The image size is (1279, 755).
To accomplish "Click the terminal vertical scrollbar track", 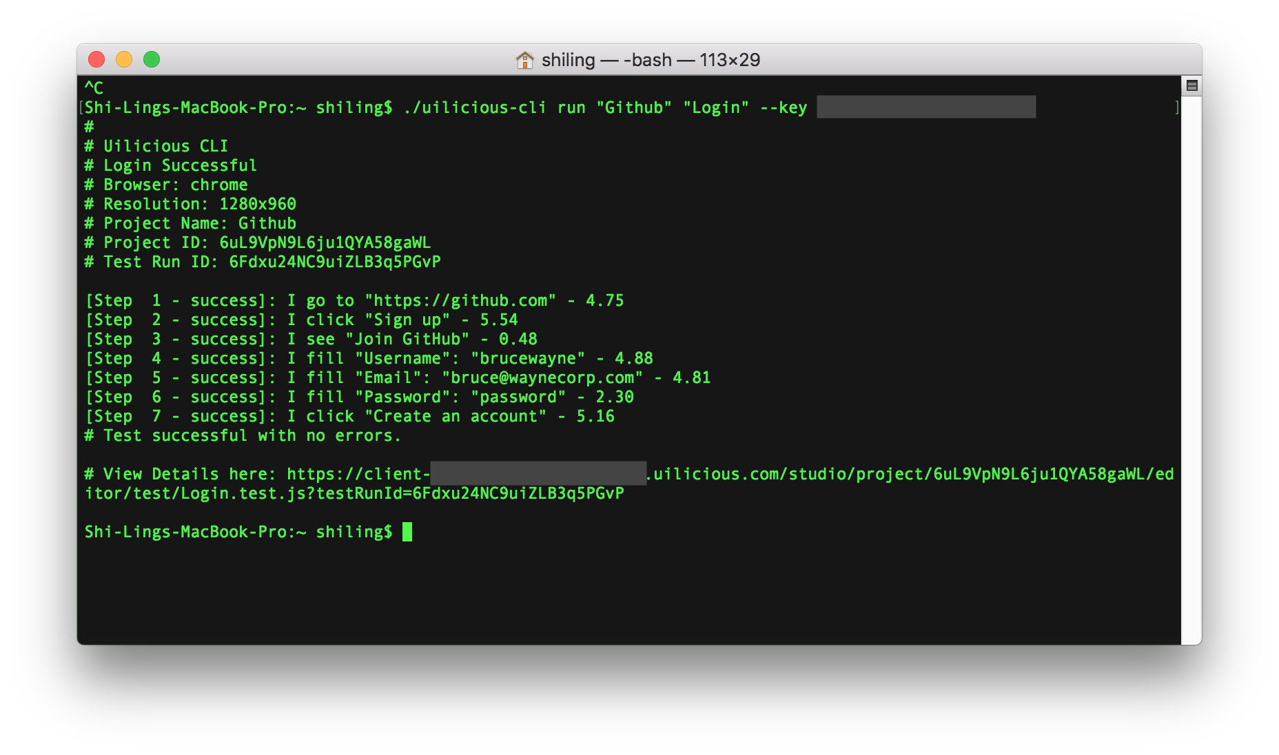I will coord(1191,369).
